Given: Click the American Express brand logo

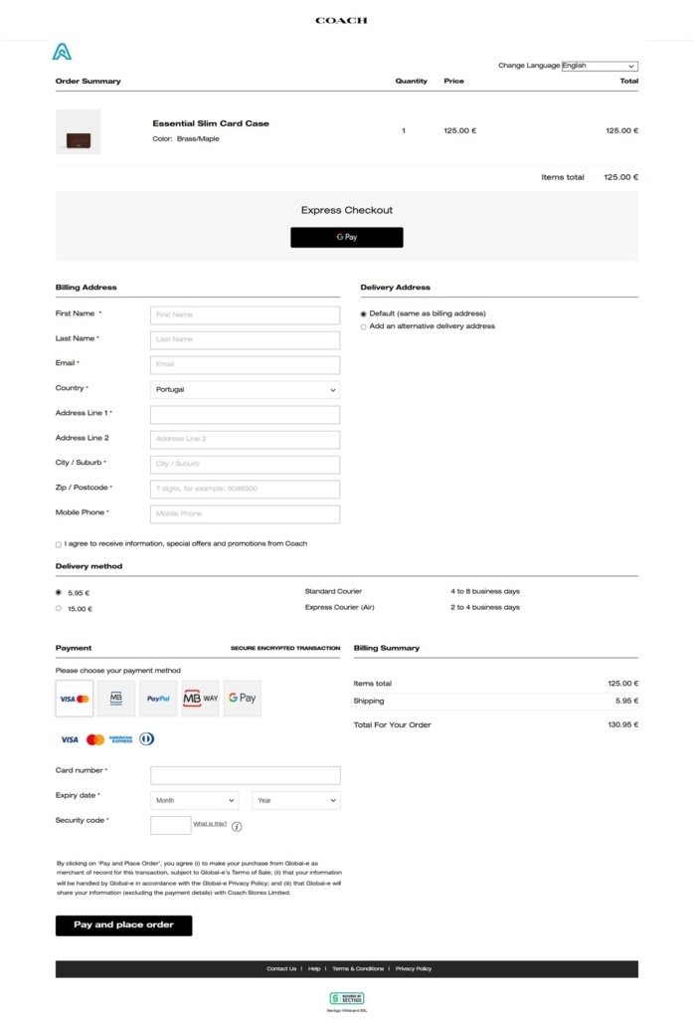Looking at the screenshot, I should pos(120,739).
